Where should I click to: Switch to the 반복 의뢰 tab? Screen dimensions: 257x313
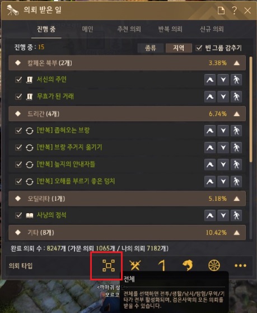pos(170,29)
